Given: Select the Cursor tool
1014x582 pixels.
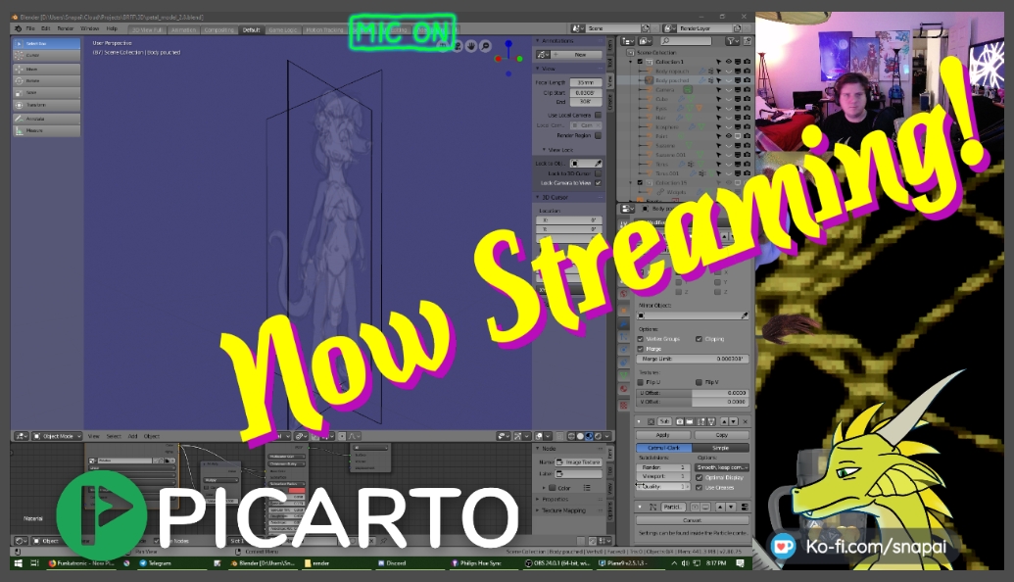Looking at the screenshot, I should coord(47,56).
